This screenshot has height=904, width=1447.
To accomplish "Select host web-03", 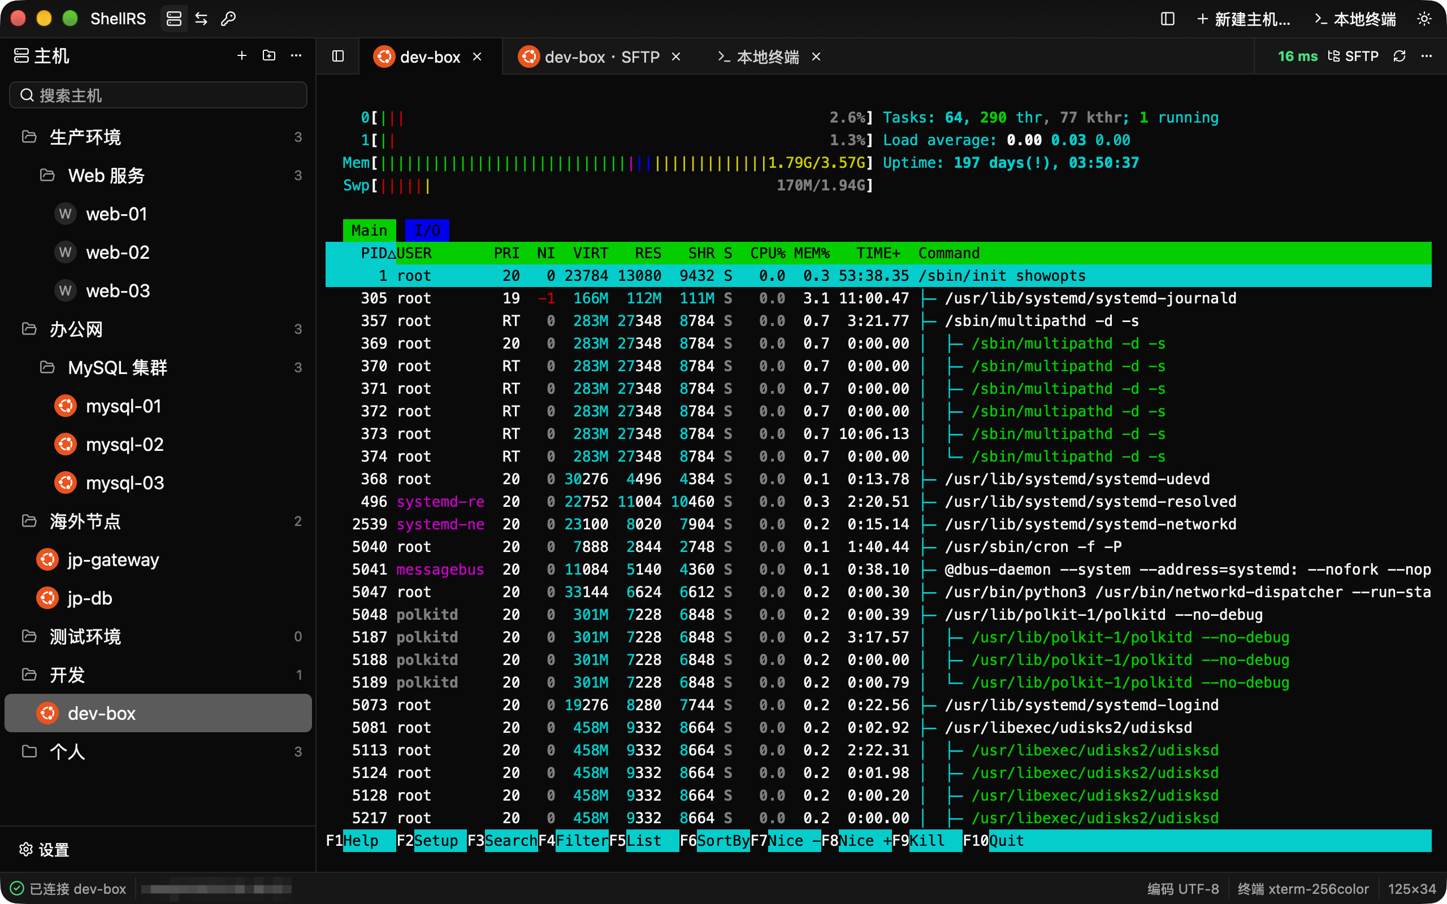I will pos(158,290).
